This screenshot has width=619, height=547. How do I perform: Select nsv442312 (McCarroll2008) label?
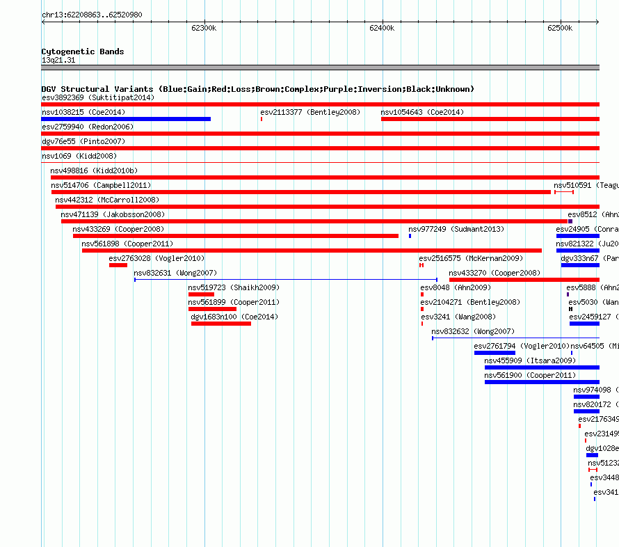[x=107, y=200]
